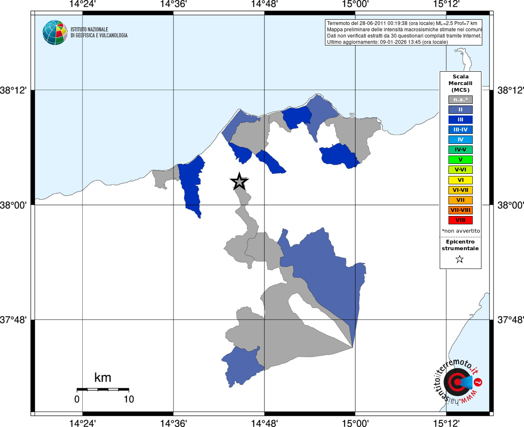Select the V bright green legend swatch
Image resolution: width=524 pixels, height=427 pixels.
[460, 160]
